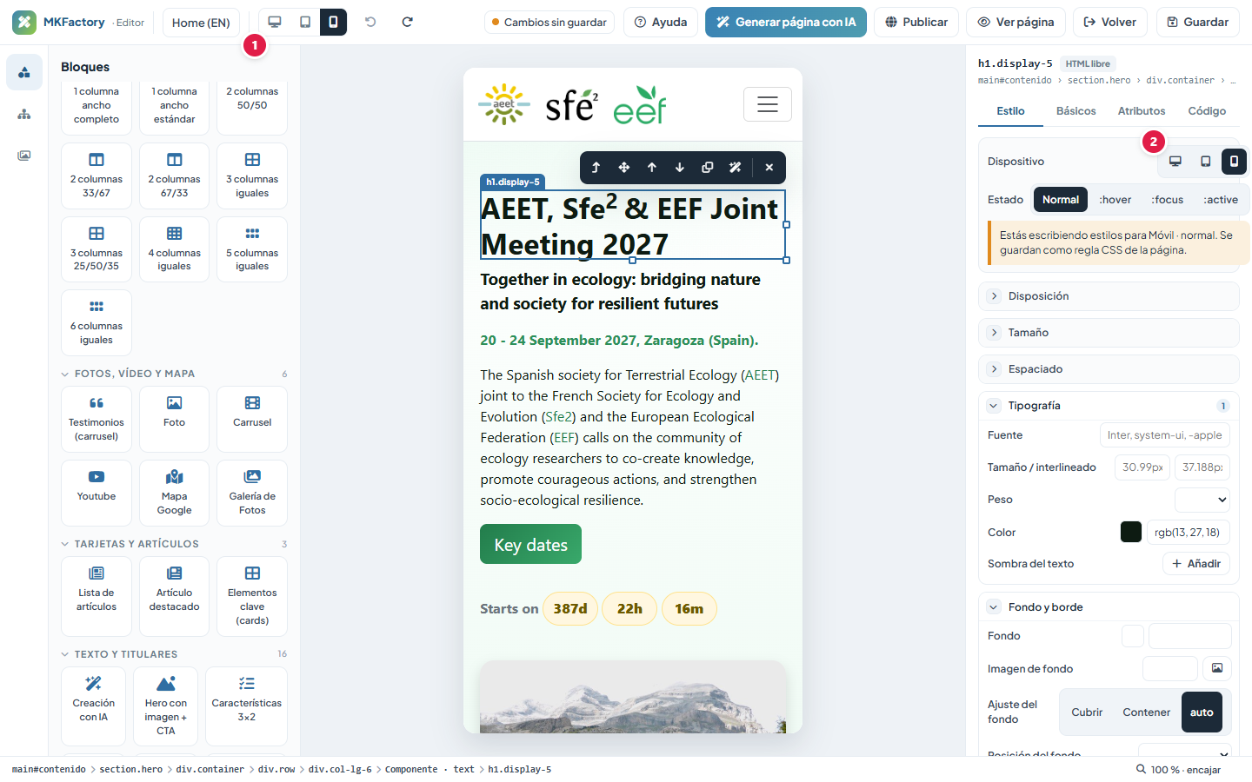The height and width of the screenshot is (782, 1252).
Task: Close the floating element toolbar
Action: coord(769,168)
